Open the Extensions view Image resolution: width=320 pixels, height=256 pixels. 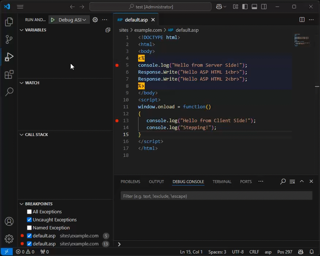tap(9, 74)
